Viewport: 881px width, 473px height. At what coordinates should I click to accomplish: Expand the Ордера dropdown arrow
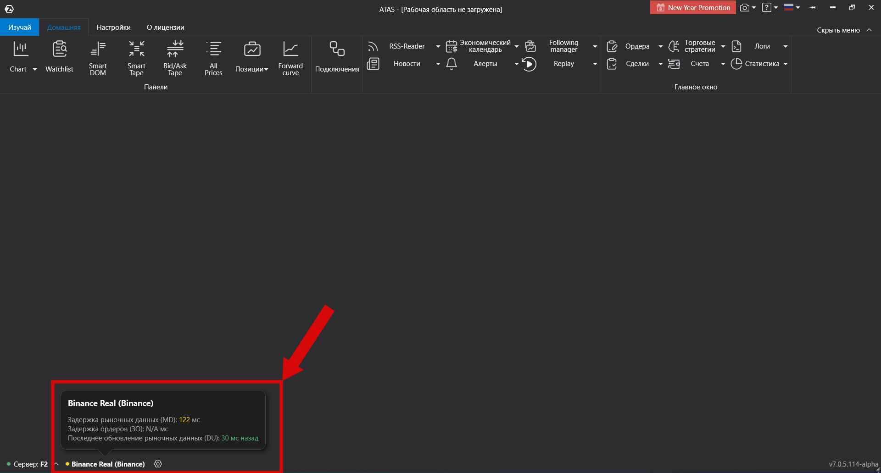tap(660, 46)
